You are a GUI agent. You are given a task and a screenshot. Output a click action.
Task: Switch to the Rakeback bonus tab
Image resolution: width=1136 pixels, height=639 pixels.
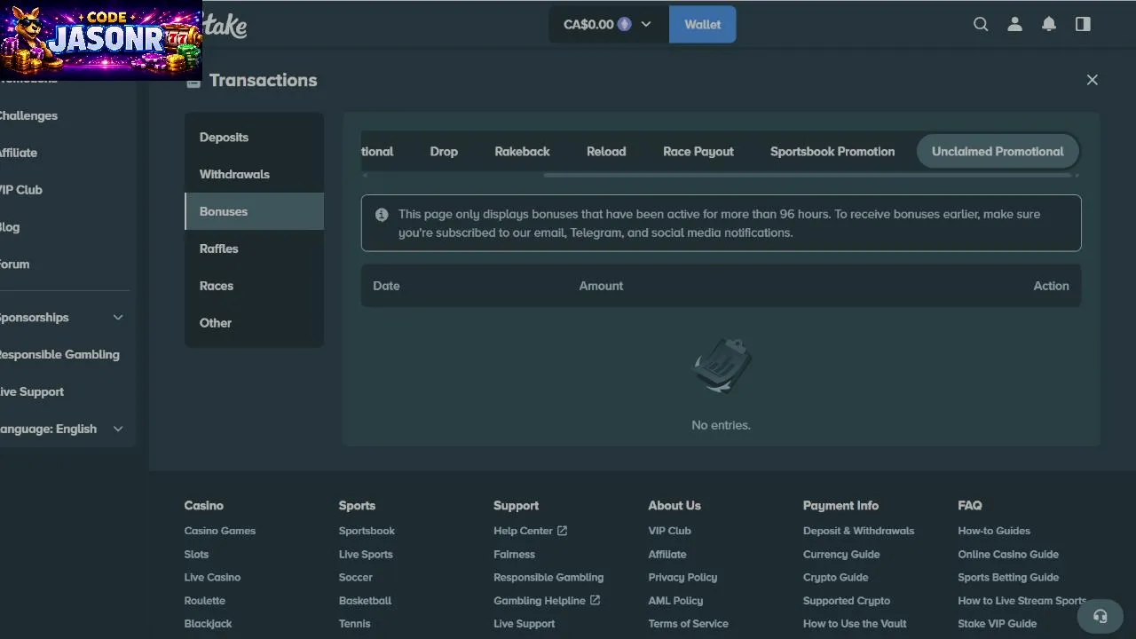pos(522,152)
